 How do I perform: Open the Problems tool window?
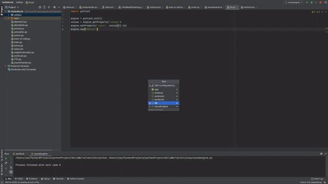click(32, 179)
